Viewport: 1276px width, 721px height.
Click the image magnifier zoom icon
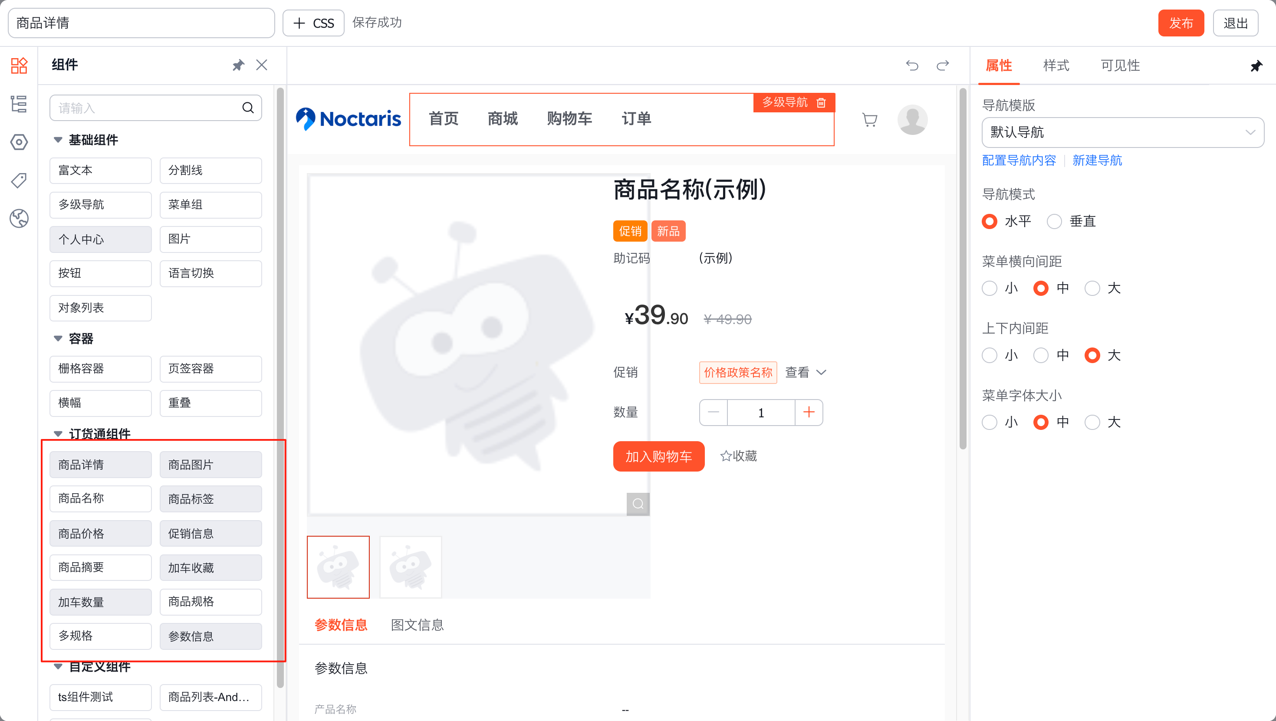click(638, 504)
